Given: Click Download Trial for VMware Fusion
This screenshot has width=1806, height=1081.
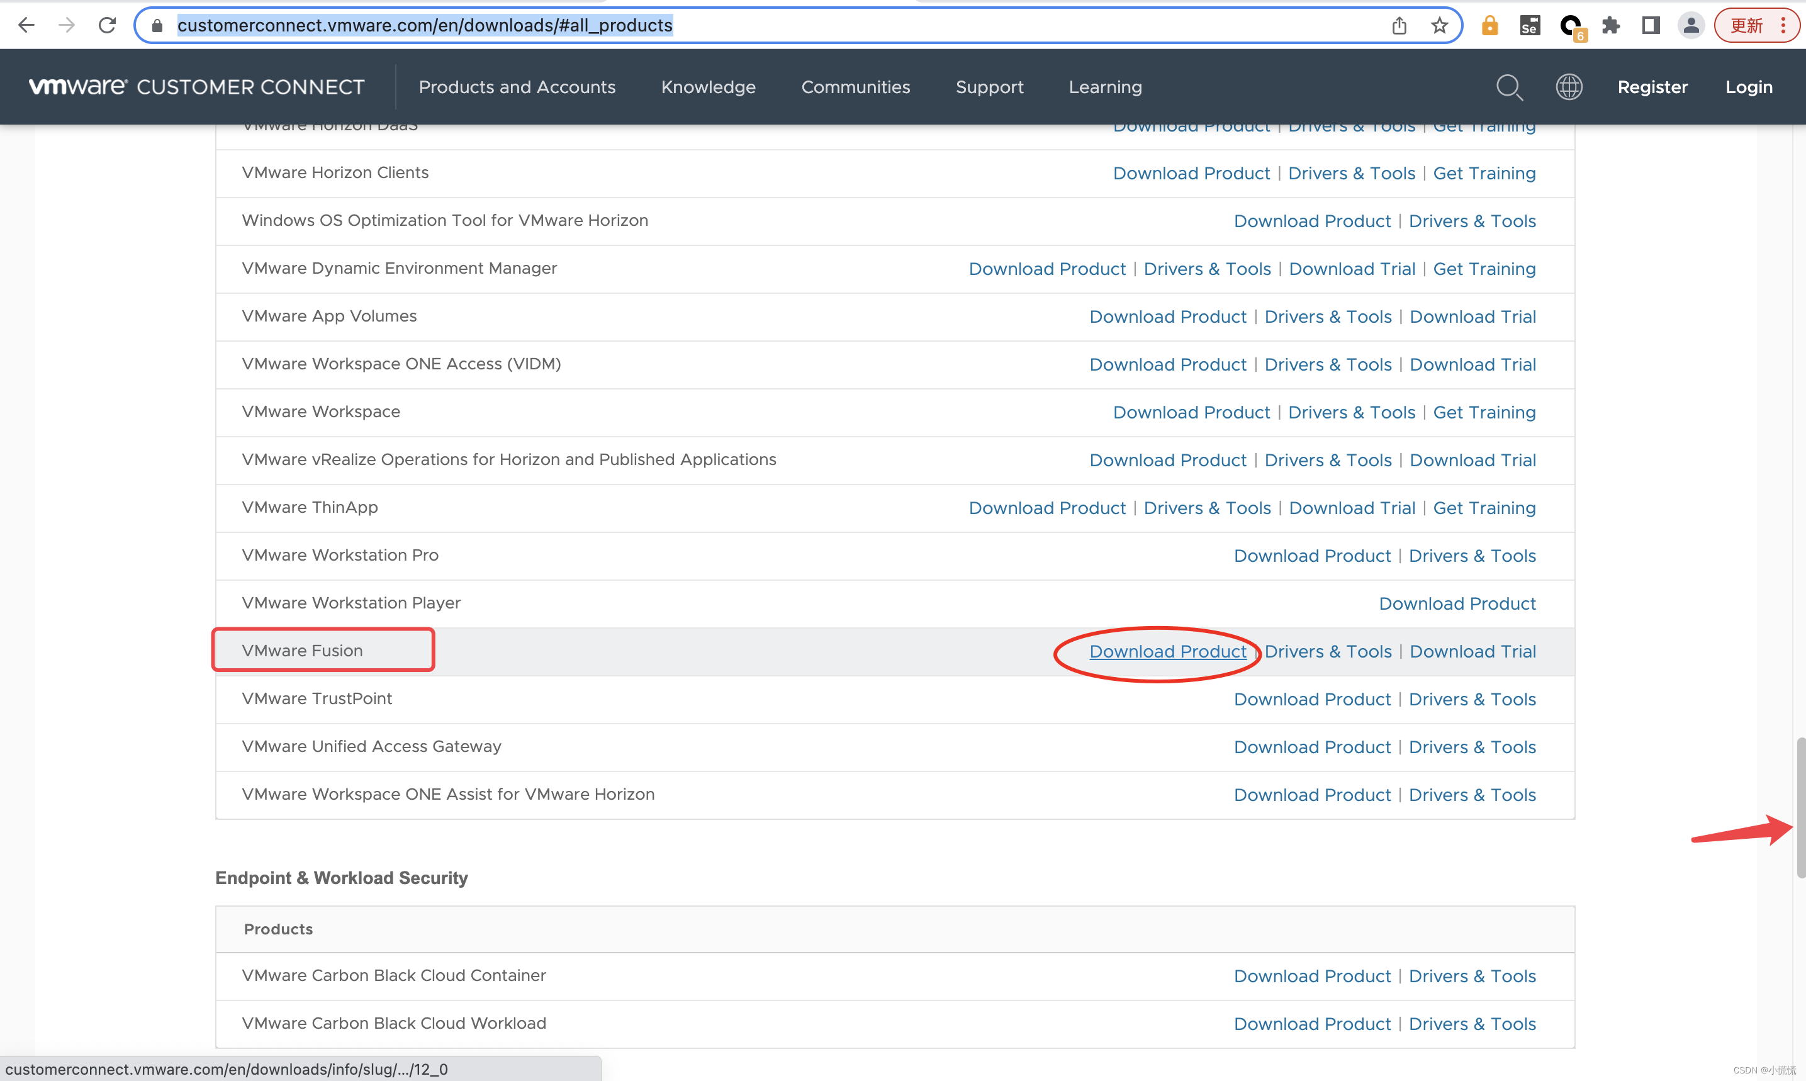Looking at the screenshot, I should [1472, 652].
